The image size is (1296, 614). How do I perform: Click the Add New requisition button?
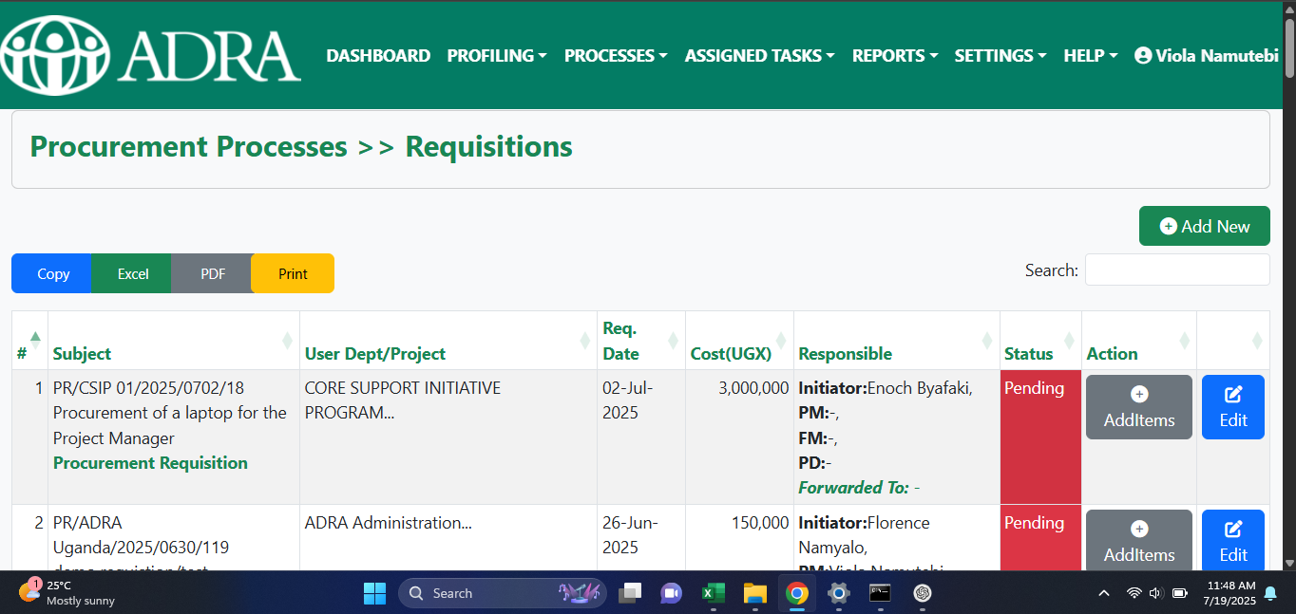coord(1204,226)
